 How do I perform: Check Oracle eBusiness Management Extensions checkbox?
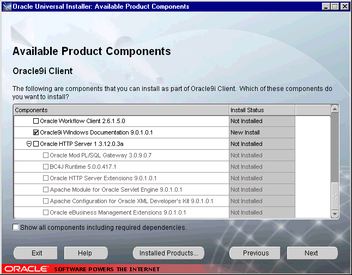(x=46, y=212)
